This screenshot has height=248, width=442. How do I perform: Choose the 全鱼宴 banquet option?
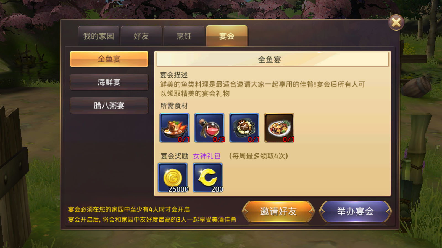coord(109,59)
